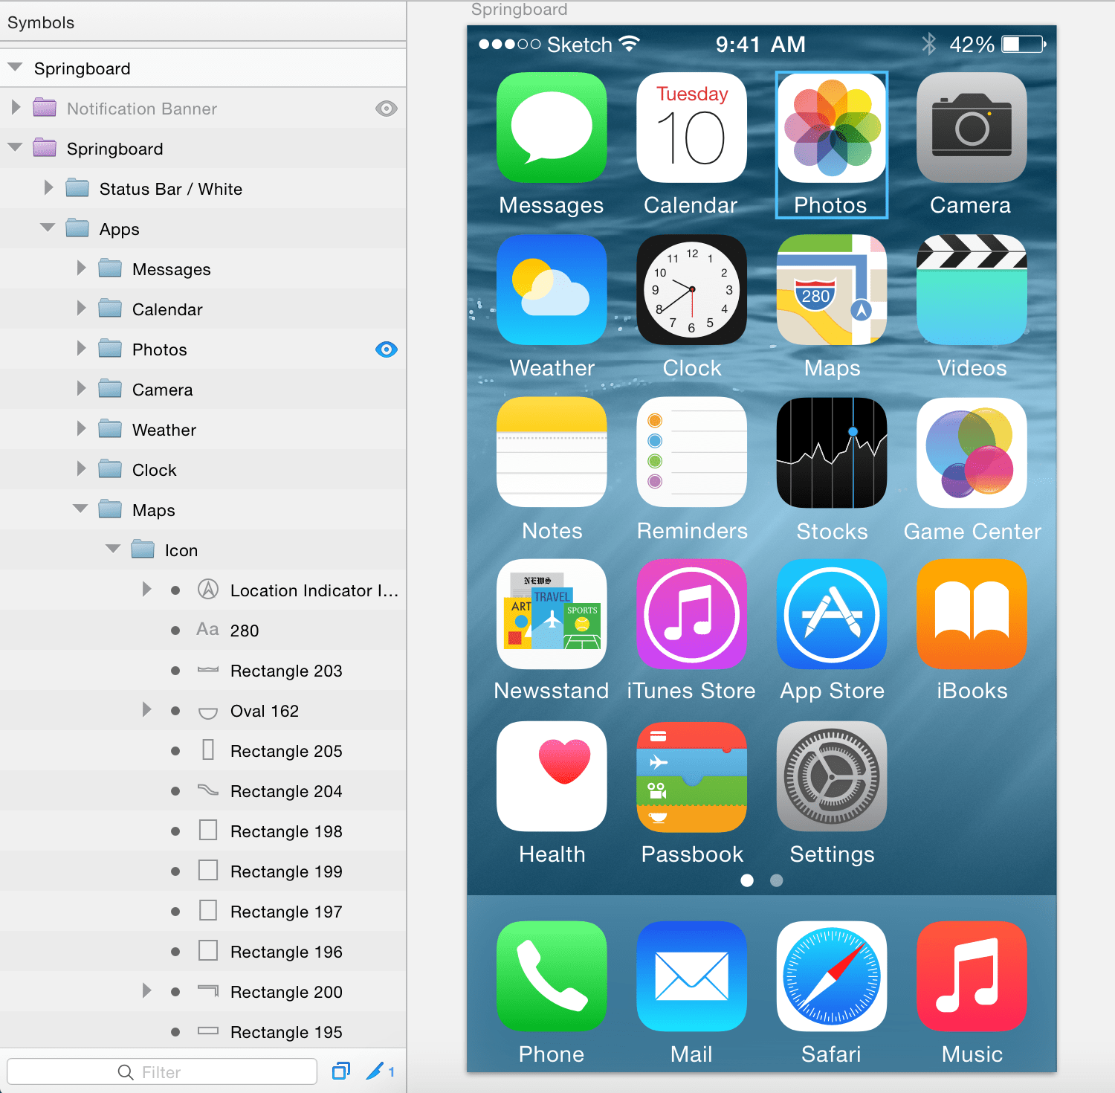
Task: Expand the Oval 162 layer
Action: (x=146, y=710)
